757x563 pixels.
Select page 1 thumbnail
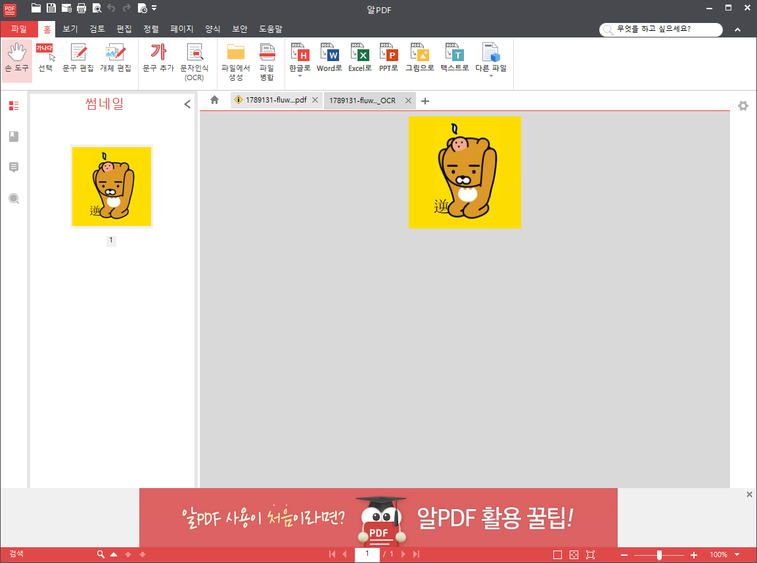(x=112, y=187)
